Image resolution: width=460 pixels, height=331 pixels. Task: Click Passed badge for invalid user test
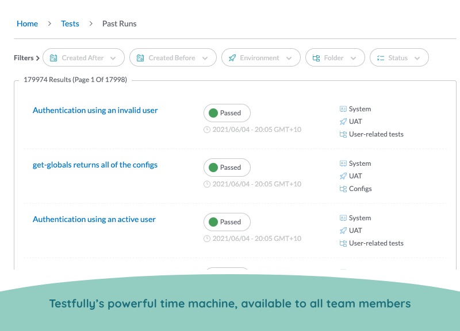227,113
